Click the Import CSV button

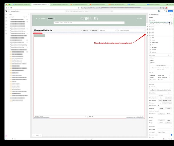click(x=85, y=30)
